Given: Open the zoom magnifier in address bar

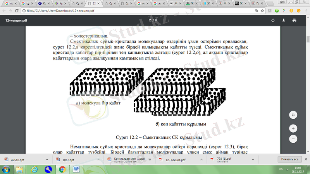Looking at the screenshot, I should [x=257, y=11].
